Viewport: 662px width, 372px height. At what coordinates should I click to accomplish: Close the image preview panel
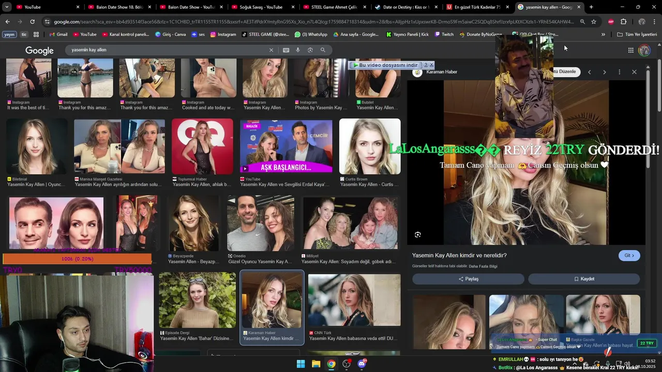(x=634, y=72)
